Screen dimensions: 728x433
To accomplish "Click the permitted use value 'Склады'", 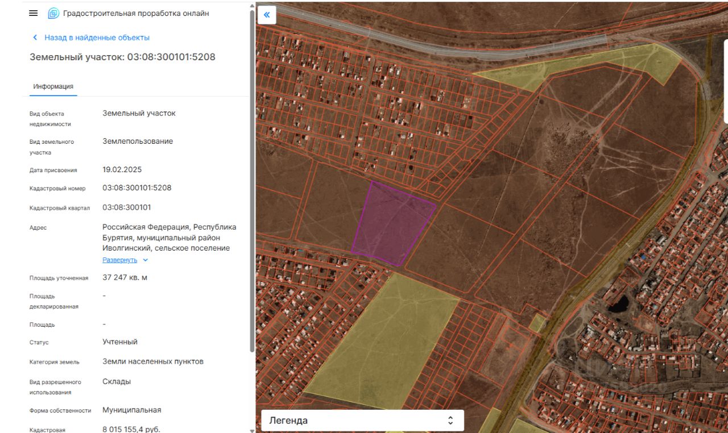I will (117, 381).
